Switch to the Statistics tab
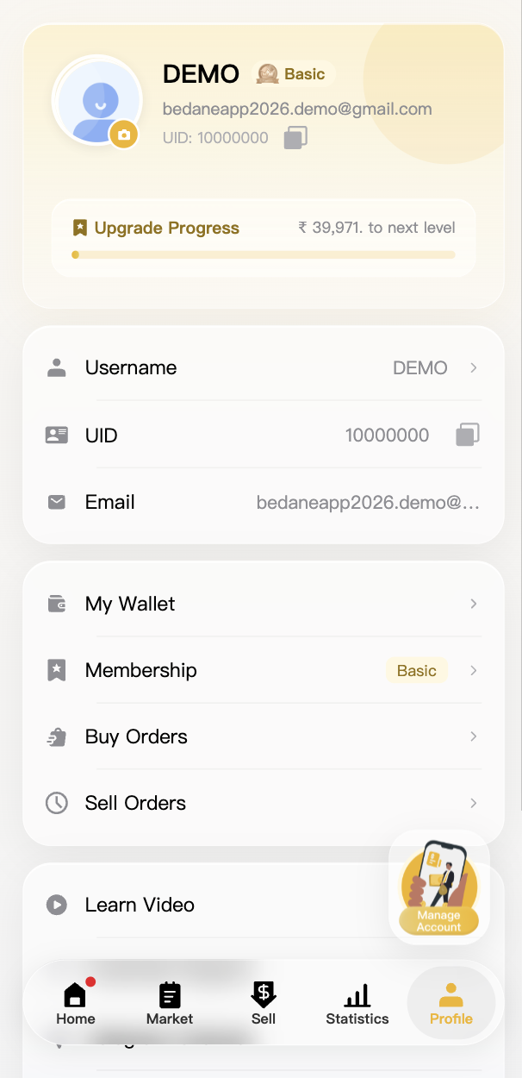Viewport: 522px width, 1078px height. coord(357,1003)
